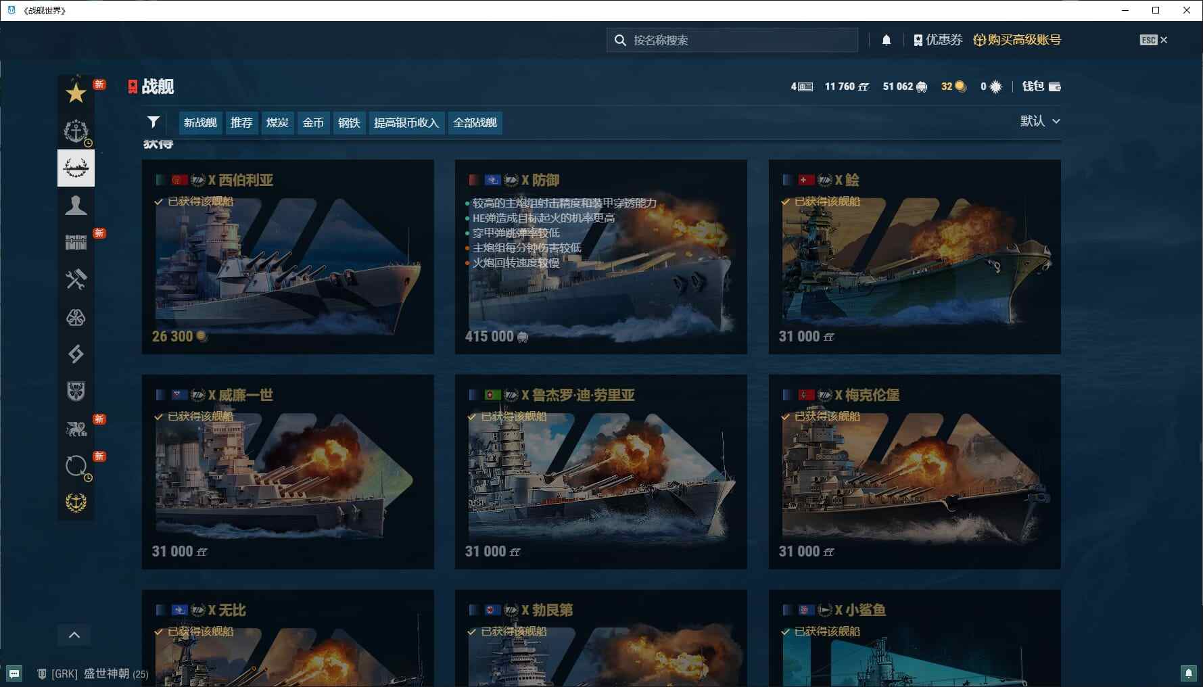Select the 煤炭 filter tab
The height and width of the screenshot is (687, 1203).
277,122
